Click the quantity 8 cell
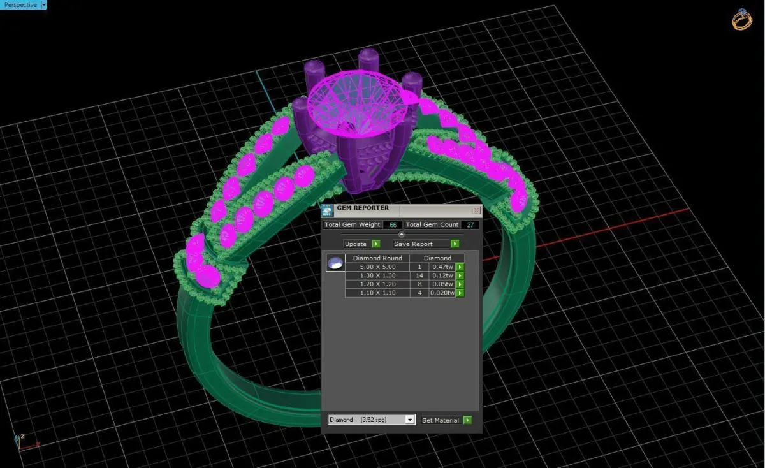This screenshot has height=468, width=765. click(419, 284)
